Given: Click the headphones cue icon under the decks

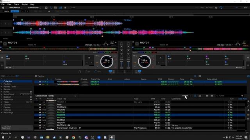Looking at the screenshot, I should pos(80,72).
